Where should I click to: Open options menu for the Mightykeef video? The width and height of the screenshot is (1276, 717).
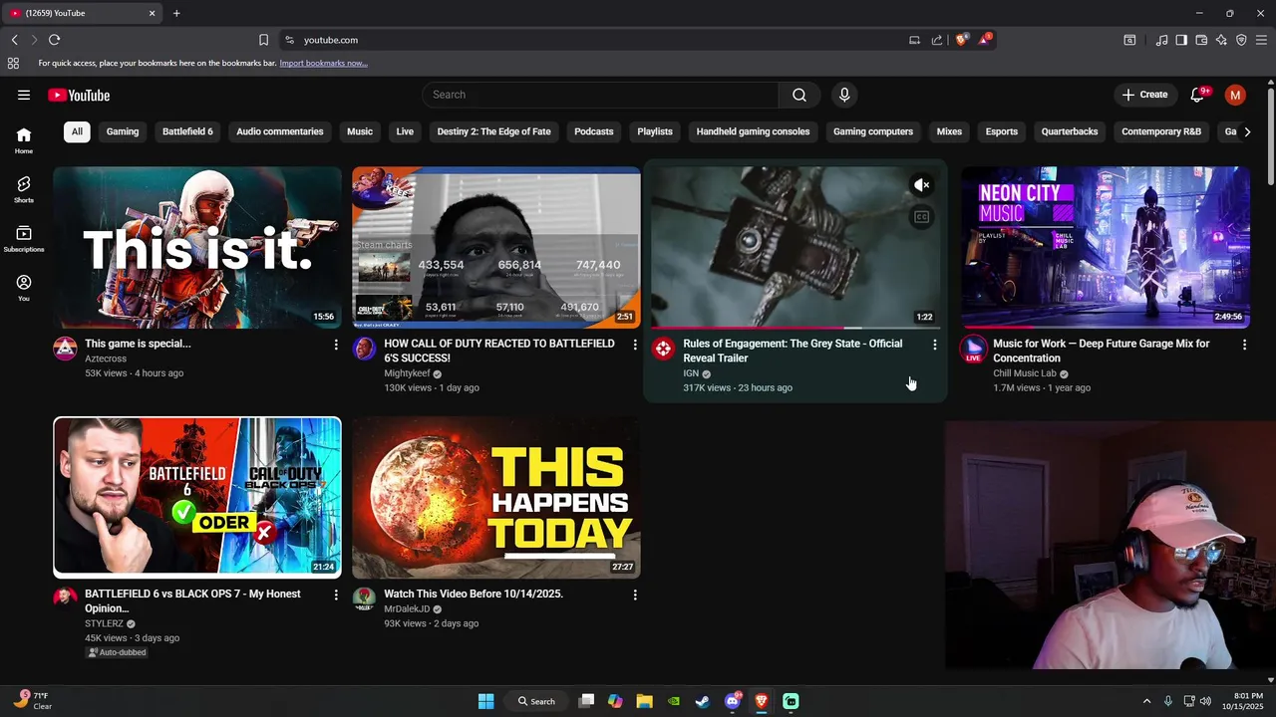pyautogui.click(x=635, y=345)
